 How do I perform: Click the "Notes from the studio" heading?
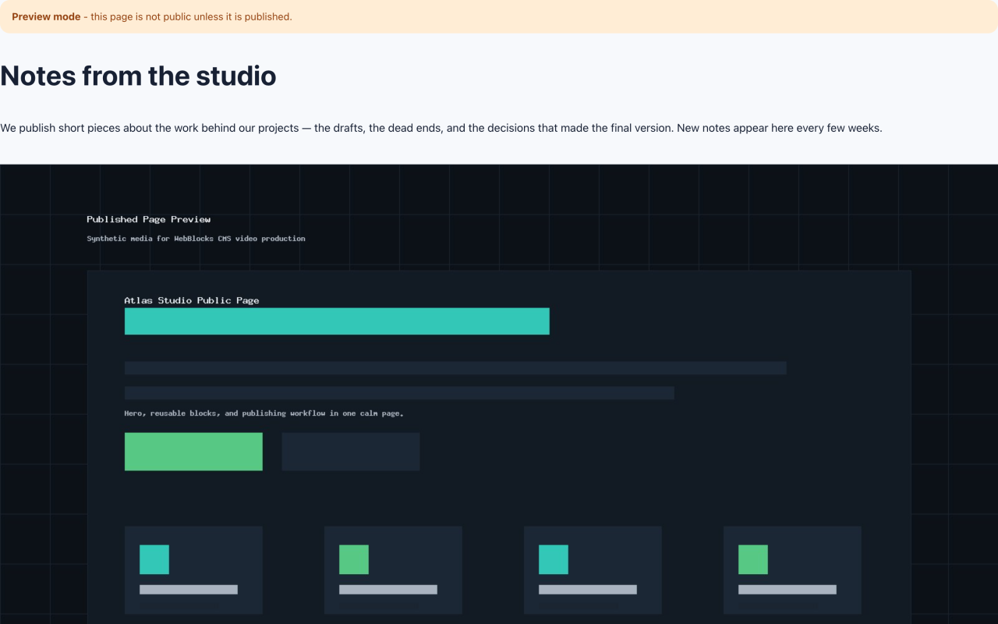pyautogui.click(x=138, y=76)
